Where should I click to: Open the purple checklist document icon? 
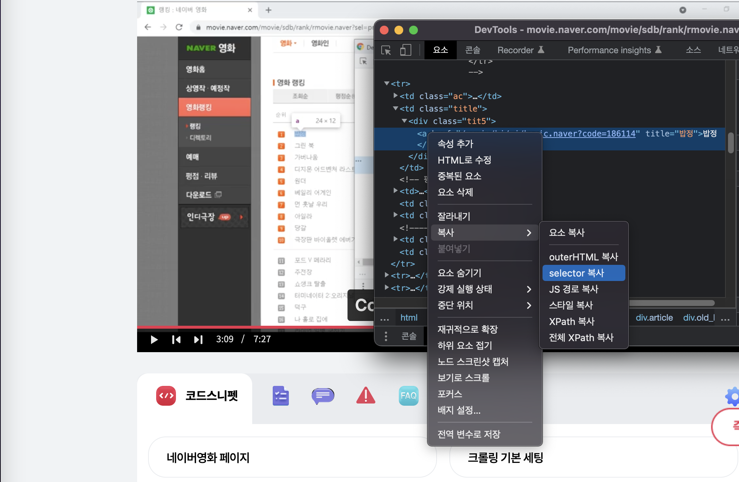(280, 396)
